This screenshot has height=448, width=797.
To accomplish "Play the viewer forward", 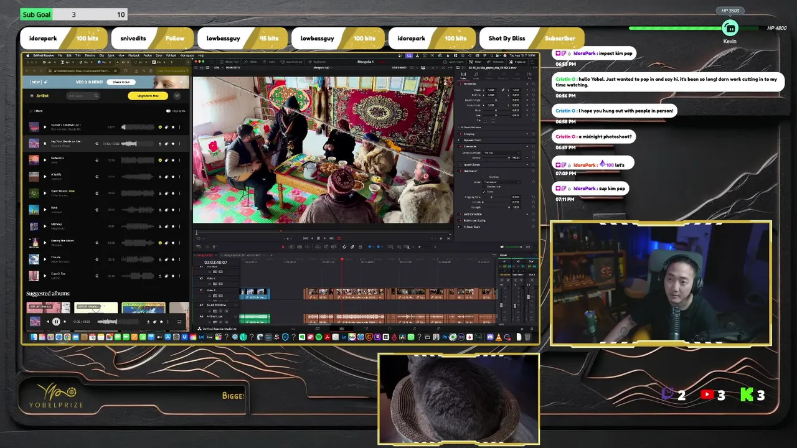I will [324, 238].
